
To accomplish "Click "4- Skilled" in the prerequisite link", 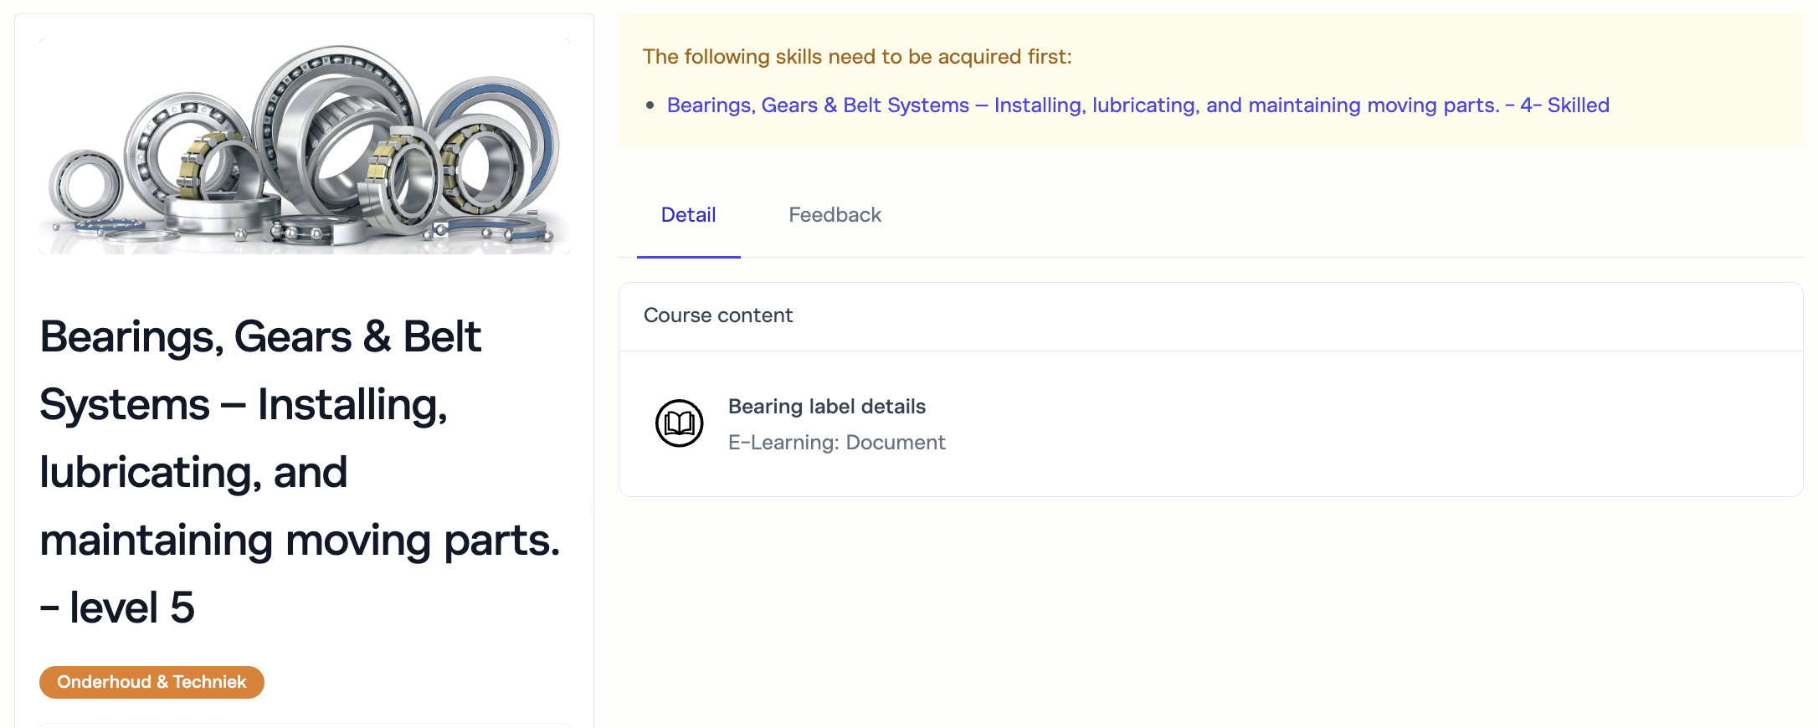I will point(1564,105).
